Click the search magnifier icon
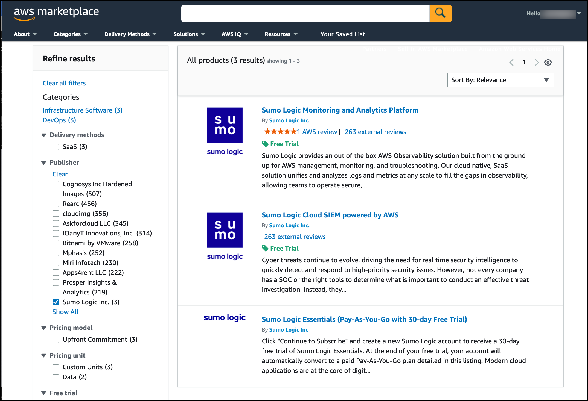 [x=440, y=13]
